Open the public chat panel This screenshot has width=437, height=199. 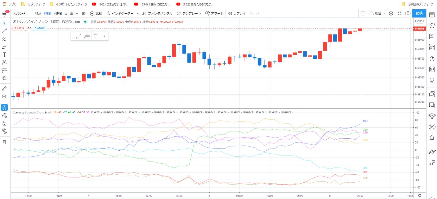pyautogui.click(x=432, y=94)
